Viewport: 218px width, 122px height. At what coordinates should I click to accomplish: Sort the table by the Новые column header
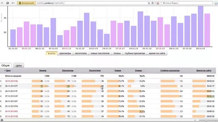pos(118,70)
